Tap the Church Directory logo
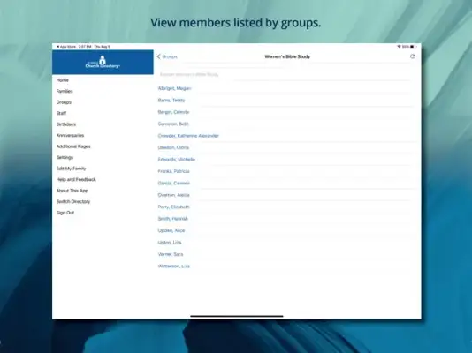The width and height of the screenshot is (472, 353). coord(103,62)
